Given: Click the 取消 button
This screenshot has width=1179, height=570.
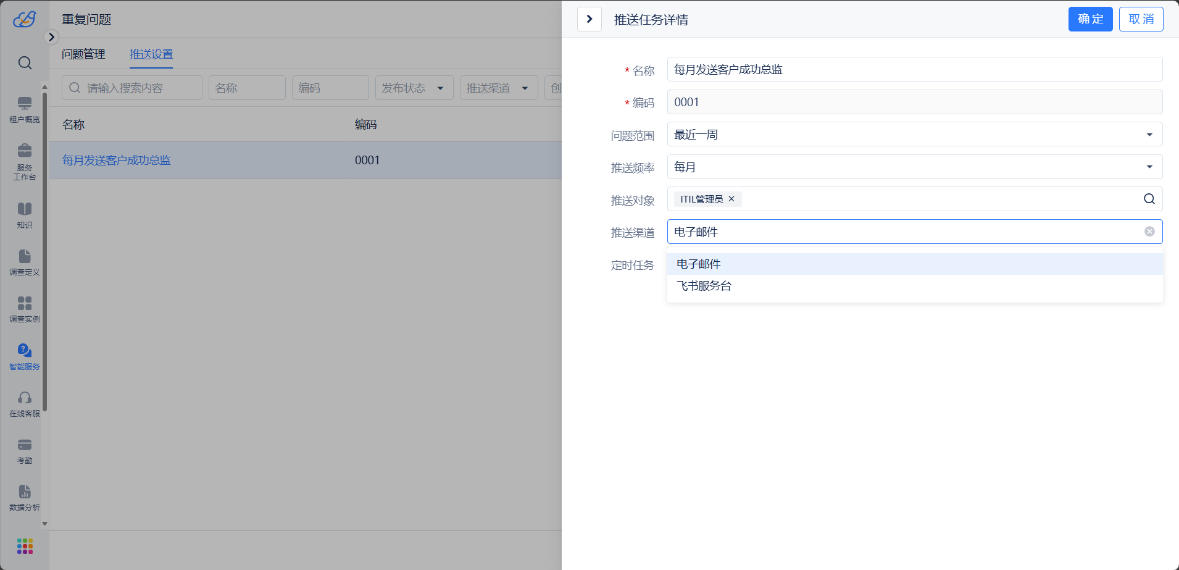Looking at the screenshot, I should pos(1141,19).
